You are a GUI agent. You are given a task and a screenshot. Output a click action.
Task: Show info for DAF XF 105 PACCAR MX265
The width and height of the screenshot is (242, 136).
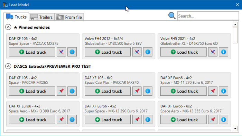pyautogui.click(x=72, y=91)
